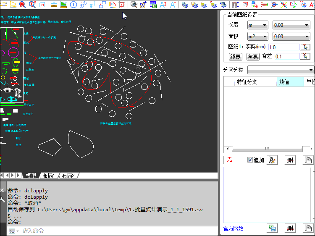Click the text style edit icon beside 追加
The width and height of the screenshot is (315, 236).
[272, 160]
